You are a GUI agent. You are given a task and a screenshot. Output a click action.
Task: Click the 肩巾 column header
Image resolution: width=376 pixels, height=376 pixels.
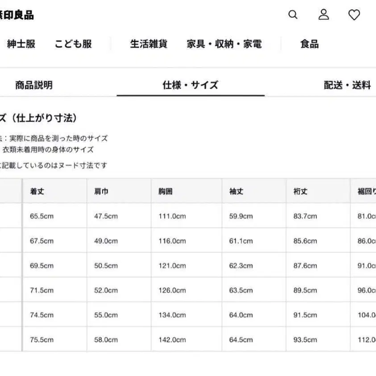pyautogui.click(x=101, y=191)
